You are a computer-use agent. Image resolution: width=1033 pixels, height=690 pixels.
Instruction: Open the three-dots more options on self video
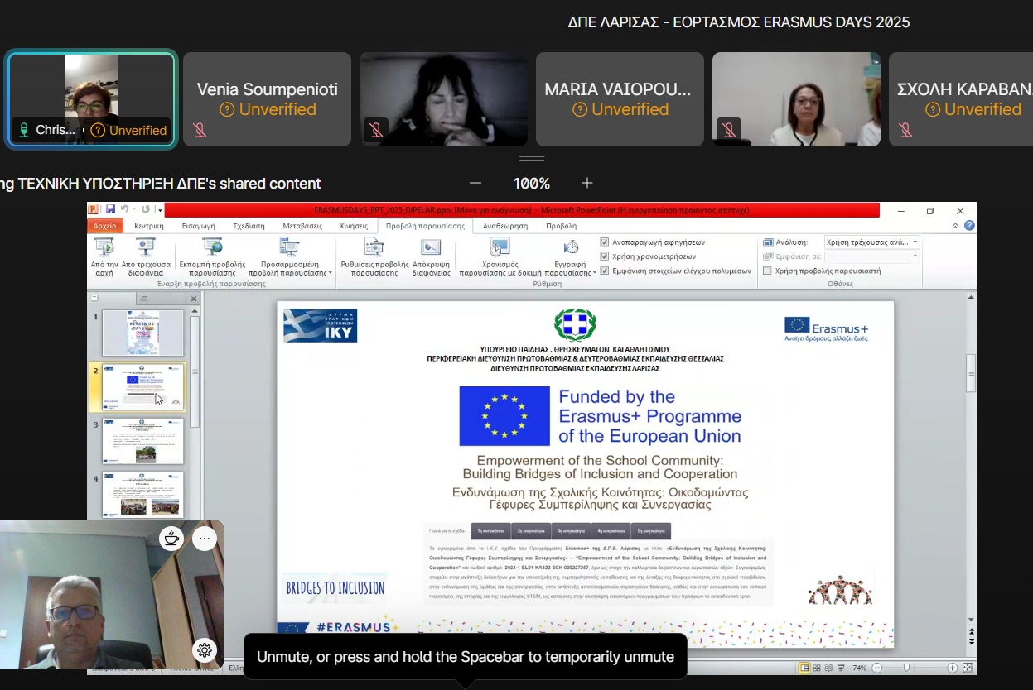point(205,539)
